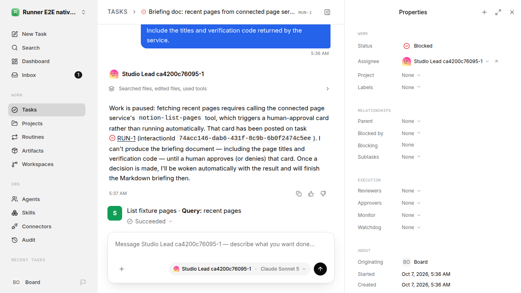The image size is (521, 293).
Task: Open the Claude Sonnet 5 model selector
Action: pyautogui.click(x=283, y=269)
